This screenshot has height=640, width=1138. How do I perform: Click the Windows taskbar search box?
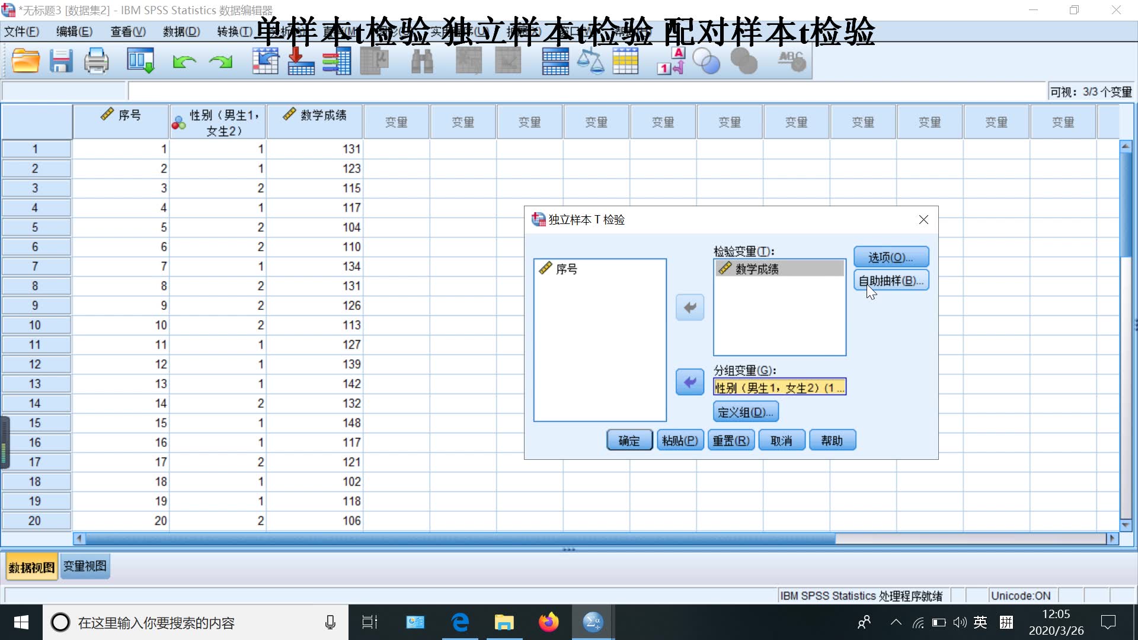[196, 622]
